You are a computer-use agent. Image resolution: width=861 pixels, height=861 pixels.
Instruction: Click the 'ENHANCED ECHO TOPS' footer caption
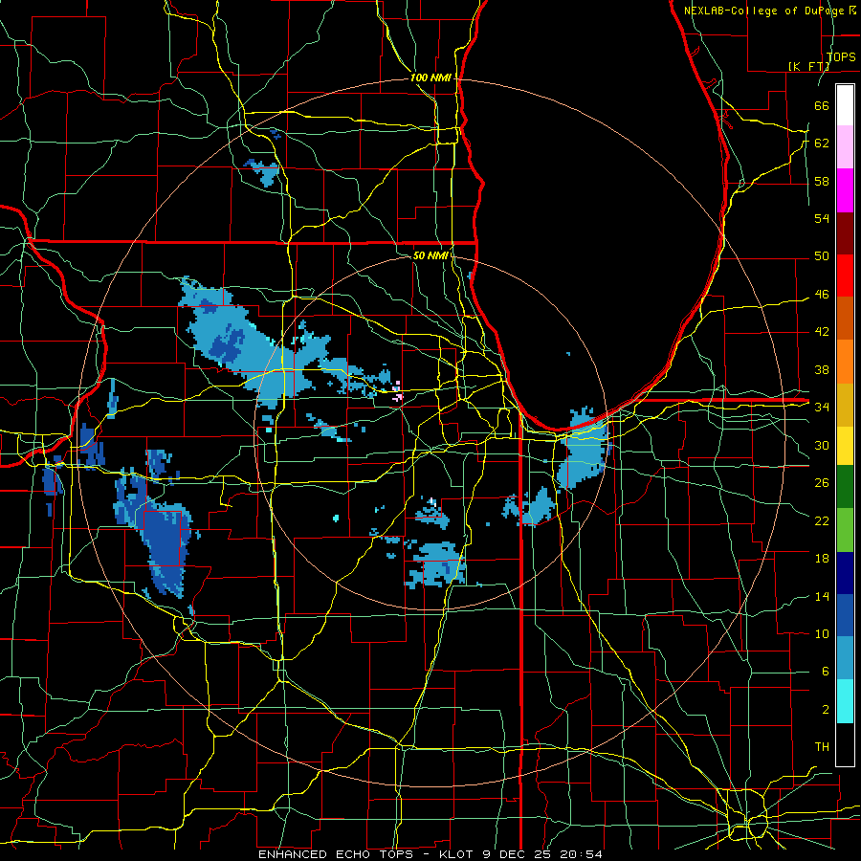pyautogui.click(x=336, y=854)
